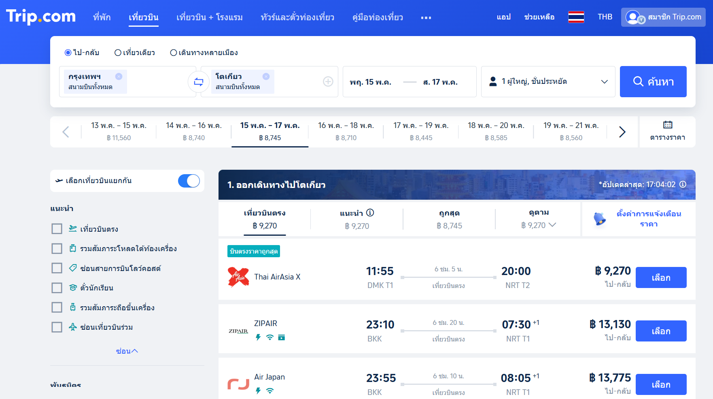This screenshot has width=713, height=399.
Task: Check the รวมสัมภาระโหลดใต้ท้องเครื่อง filter
Action: click(x=57, y=248)
